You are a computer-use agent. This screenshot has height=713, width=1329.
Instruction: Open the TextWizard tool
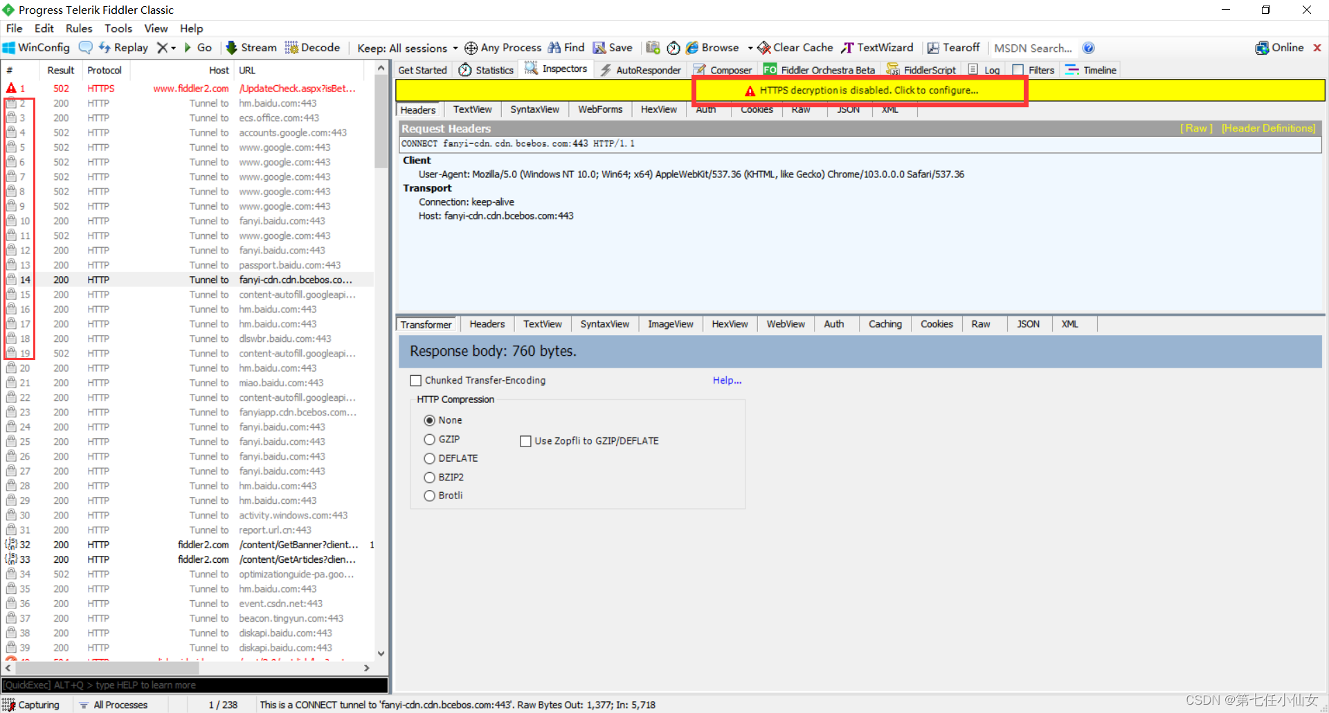[x=877, y=48]
